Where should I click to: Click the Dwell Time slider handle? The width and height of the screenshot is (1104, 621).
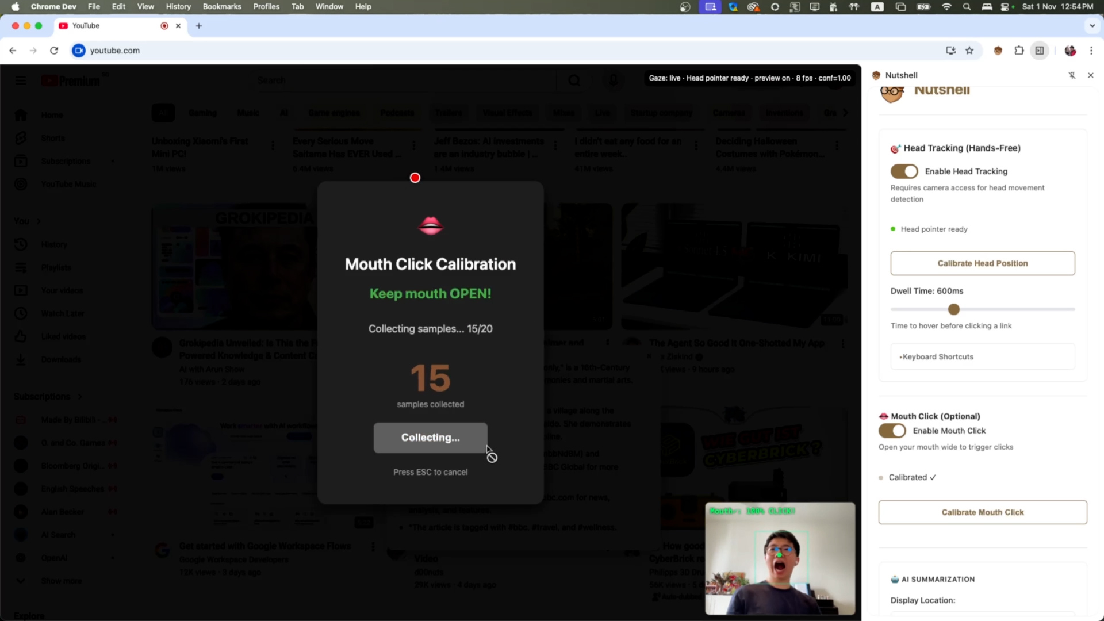(954, 309)
